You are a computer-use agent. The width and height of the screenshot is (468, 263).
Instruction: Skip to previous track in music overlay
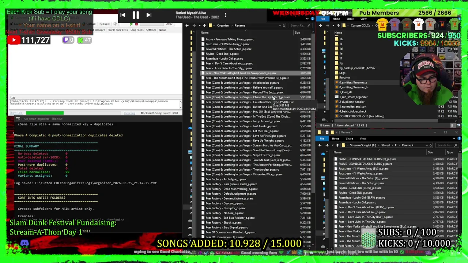tap(123, 15)
